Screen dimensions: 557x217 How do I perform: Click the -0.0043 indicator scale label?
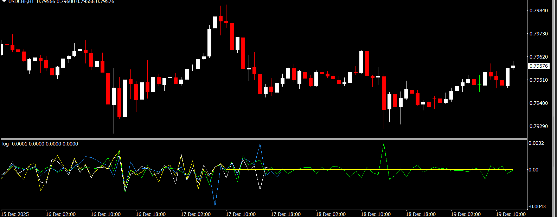(537, 206)
